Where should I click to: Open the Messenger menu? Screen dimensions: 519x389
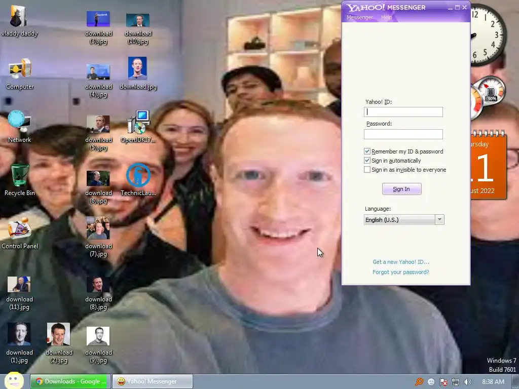pos(359,17)
